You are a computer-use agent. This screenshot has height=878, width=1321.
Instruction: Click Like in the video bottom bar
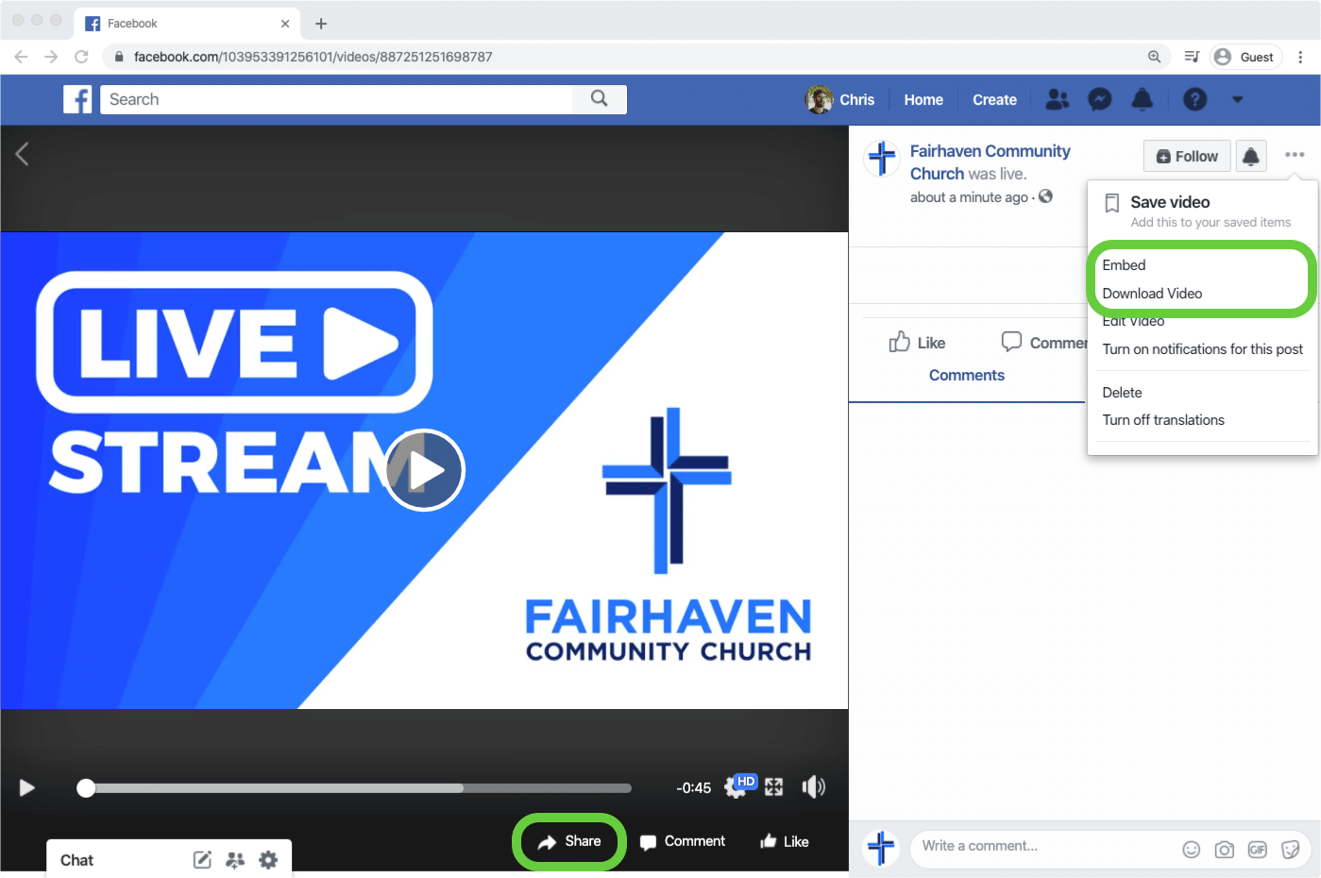tap(785, 841)
